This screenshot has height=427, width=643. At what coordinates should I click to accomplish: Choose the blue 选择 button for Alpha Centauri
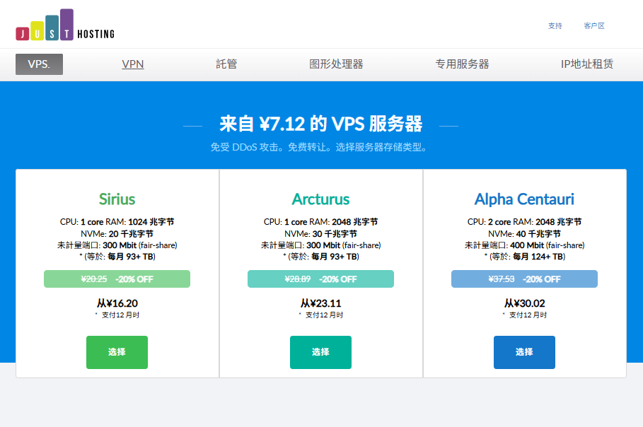[x=524, y=352]
